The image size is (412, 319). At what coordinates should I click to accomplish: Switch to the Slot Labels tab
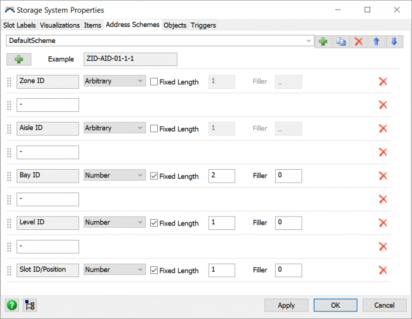coord(19,25)
